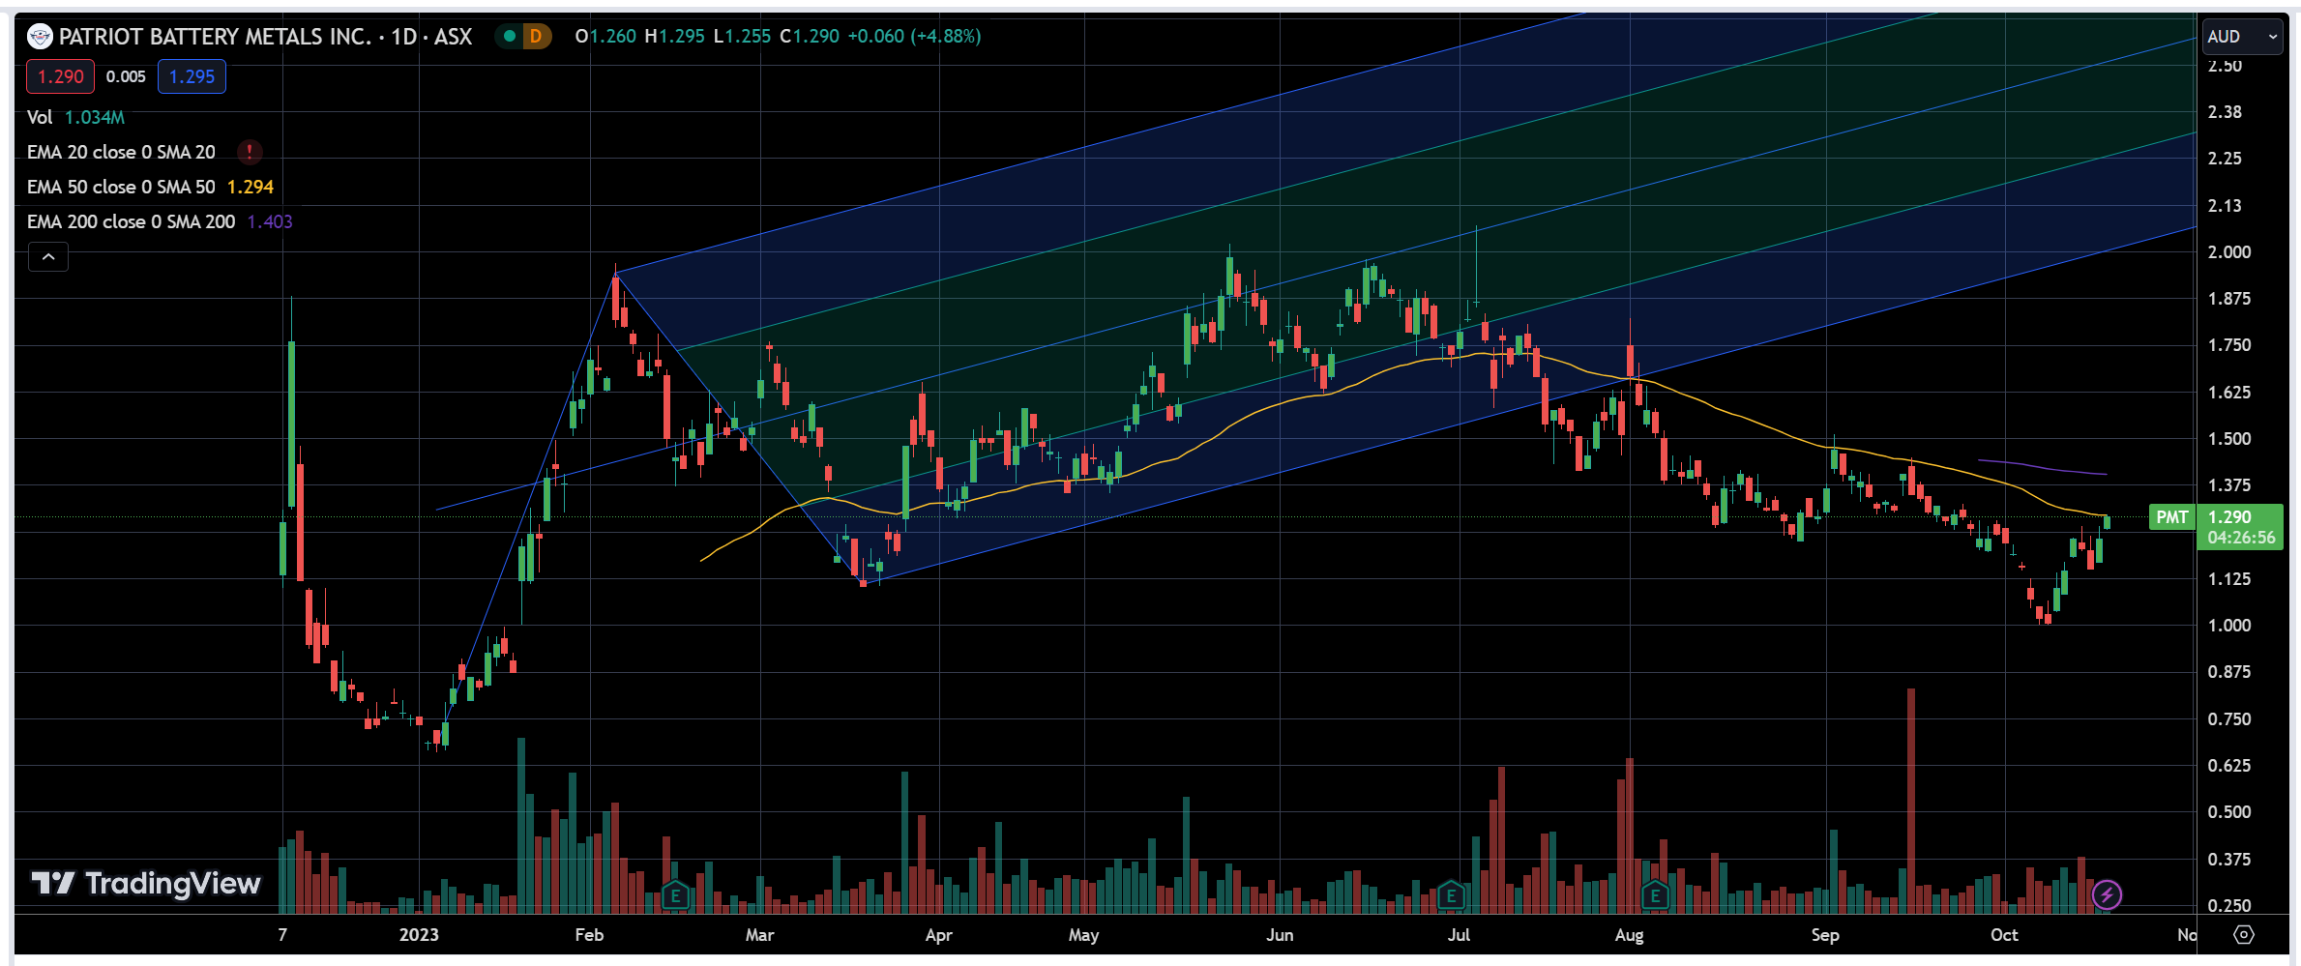The height and width of the screenshot is (966, 2301).
Task: Click the low price L1.255
Action: (x=742, y=37)
